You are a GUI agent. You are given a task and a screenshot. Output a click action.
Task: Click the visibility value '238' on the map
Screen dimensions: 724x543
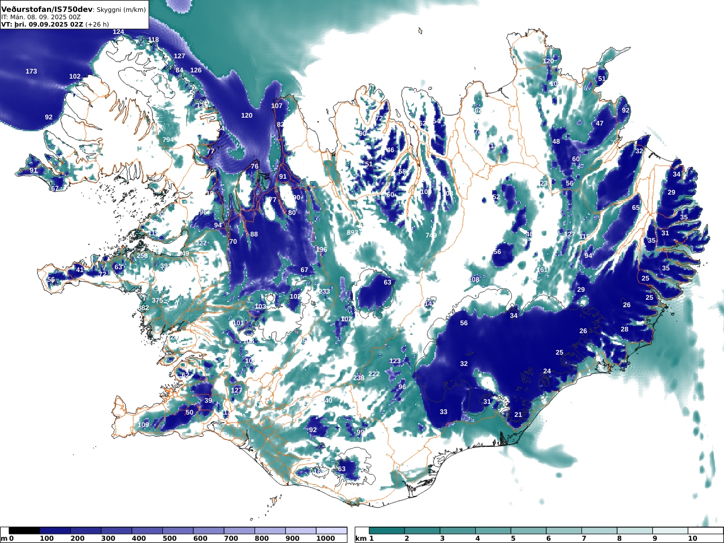coord(359,378)
